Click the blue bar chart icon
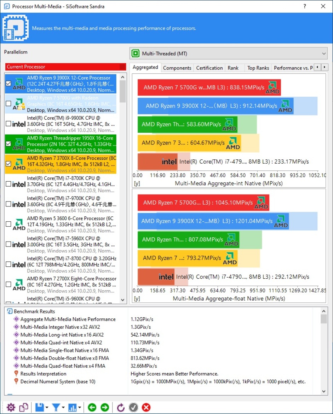This screenshot has width=333, height=414. click(x=73, y=408)
